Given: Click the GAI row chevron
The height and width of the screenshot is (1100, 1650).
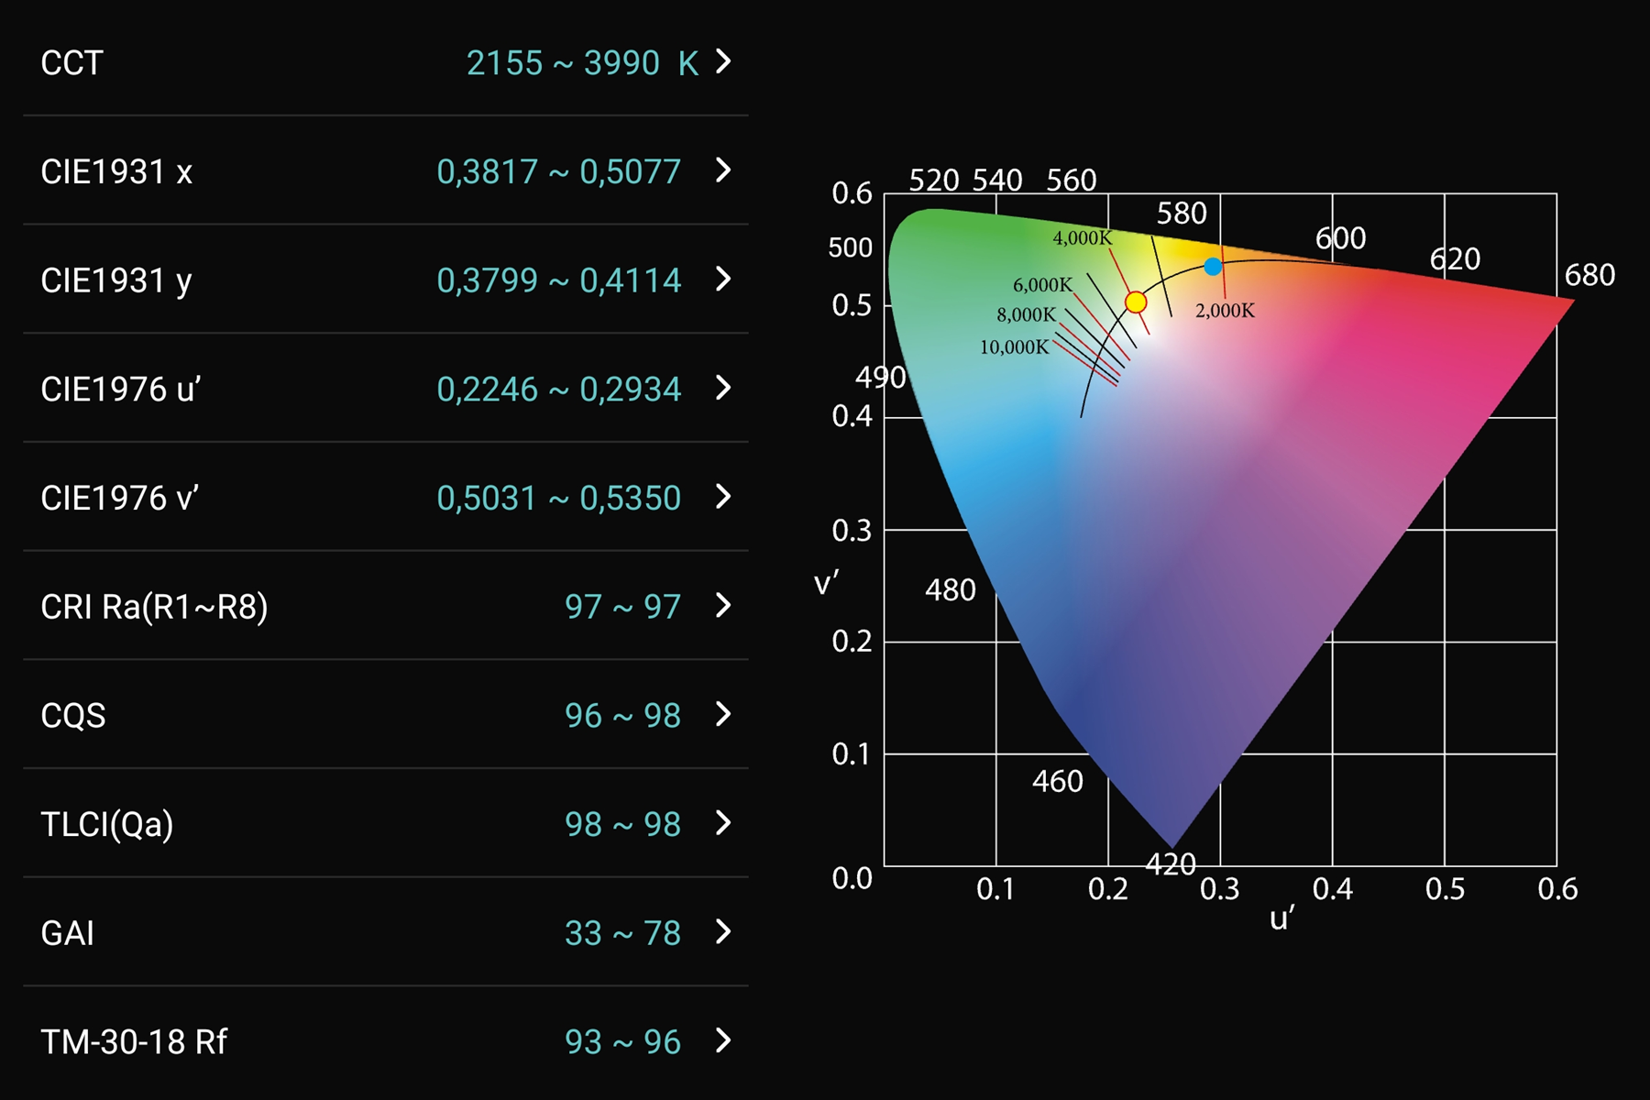Looking at the screenshot, I should click(723, 932).
